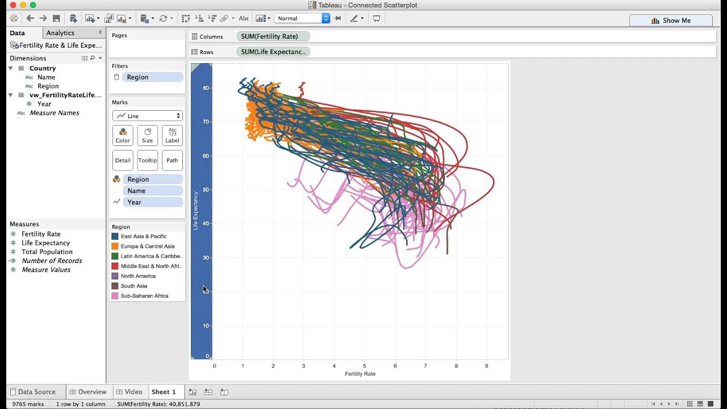Click the SUM(Fertility Rate) pill on Columns
Screen dimensions: 727x409
pos(273,36)
